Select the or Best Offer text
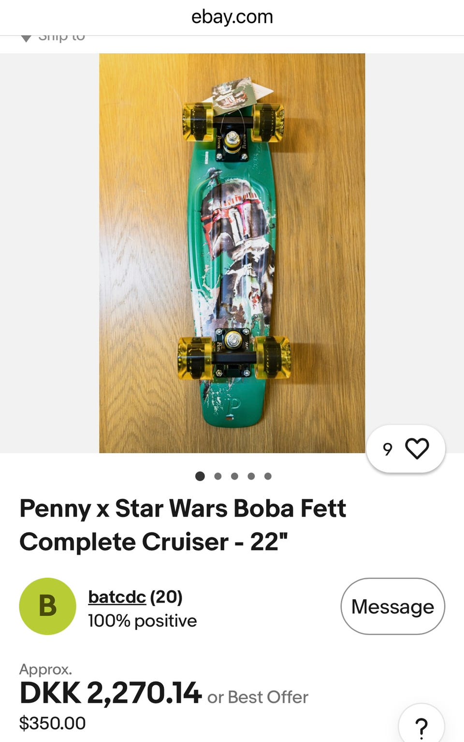The width and height of the screenshot is (464, 742). 258,697
